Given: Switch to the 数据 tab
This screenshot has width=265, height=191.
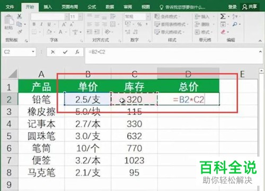Looking at the screenshot, I should point(110,7).
